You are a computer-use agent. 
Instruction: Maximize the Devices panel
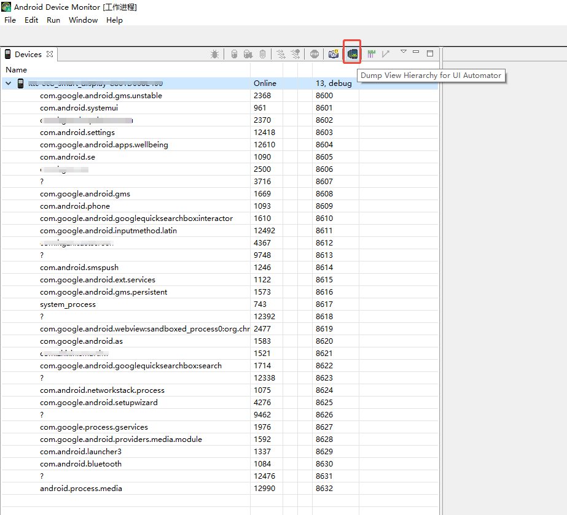click(x=430, y=53)
